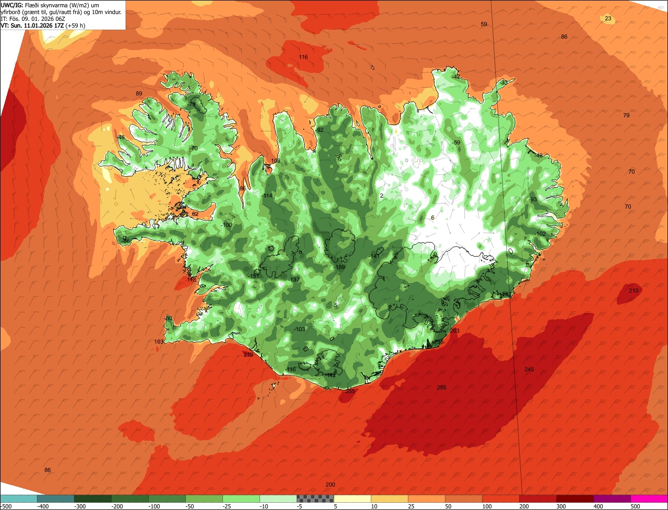Click the legend swatch between -300 and -200

93,499
